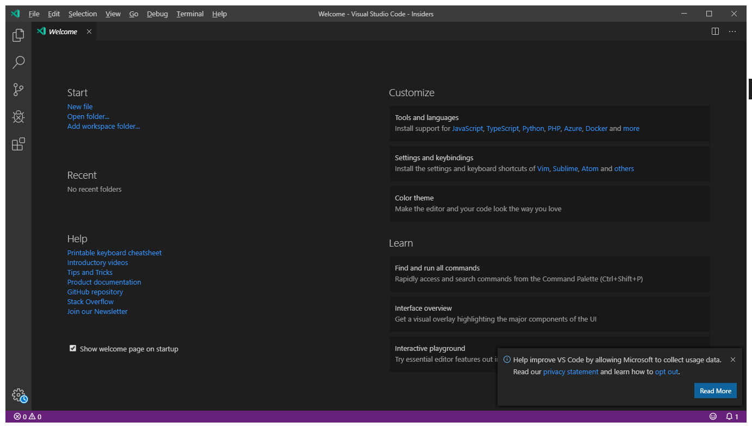Uncheck Show welcome page on startup
The width and height of the screenshot is (752, 428).
[x=73, y=348]
